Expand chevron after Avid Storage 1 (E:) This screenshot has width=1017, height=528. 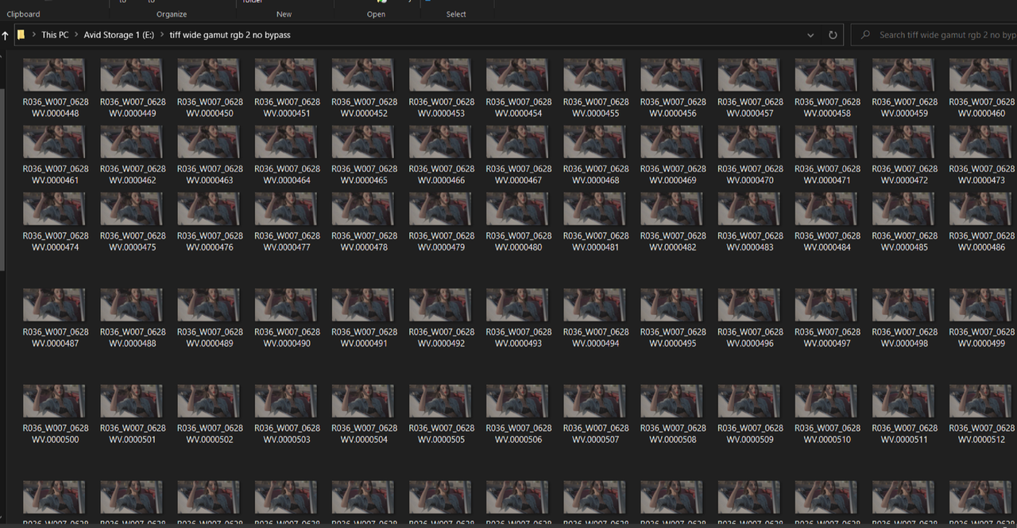click(x=162, y=35)
